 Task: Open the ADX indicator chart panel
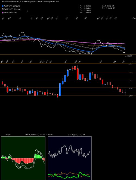(x=70, y=158)
